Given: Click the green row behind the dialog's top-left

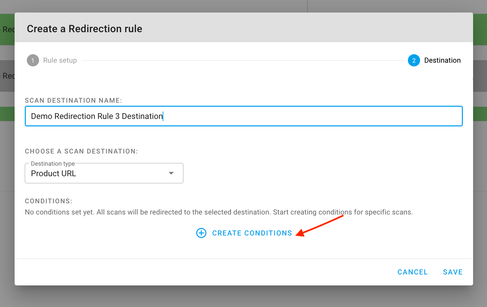Looking at the screenshot, I should click(7, 29).
